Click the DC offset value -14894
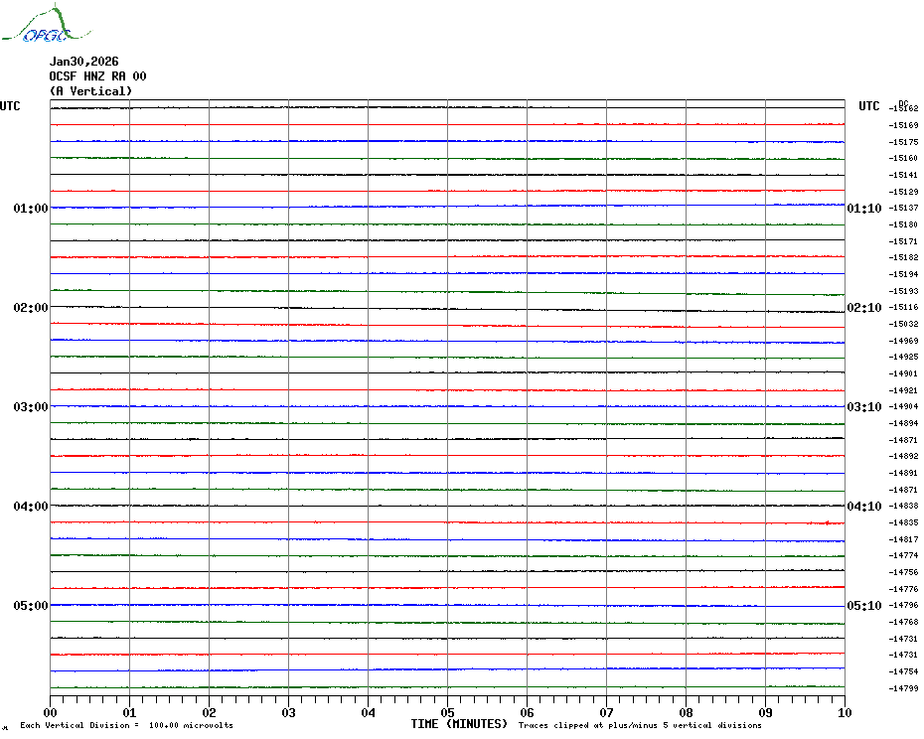924x739 pixels. 904,423
